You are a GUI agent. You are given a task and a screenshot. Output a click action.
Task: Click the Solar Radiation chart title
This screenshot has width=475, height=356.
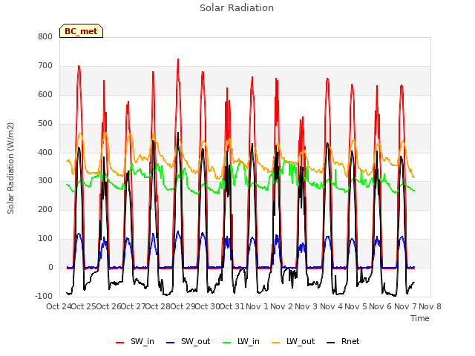coord(237,8)
